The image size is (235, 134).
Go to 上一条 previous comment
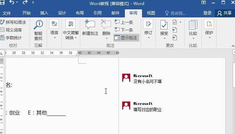[x=124, y=22]
